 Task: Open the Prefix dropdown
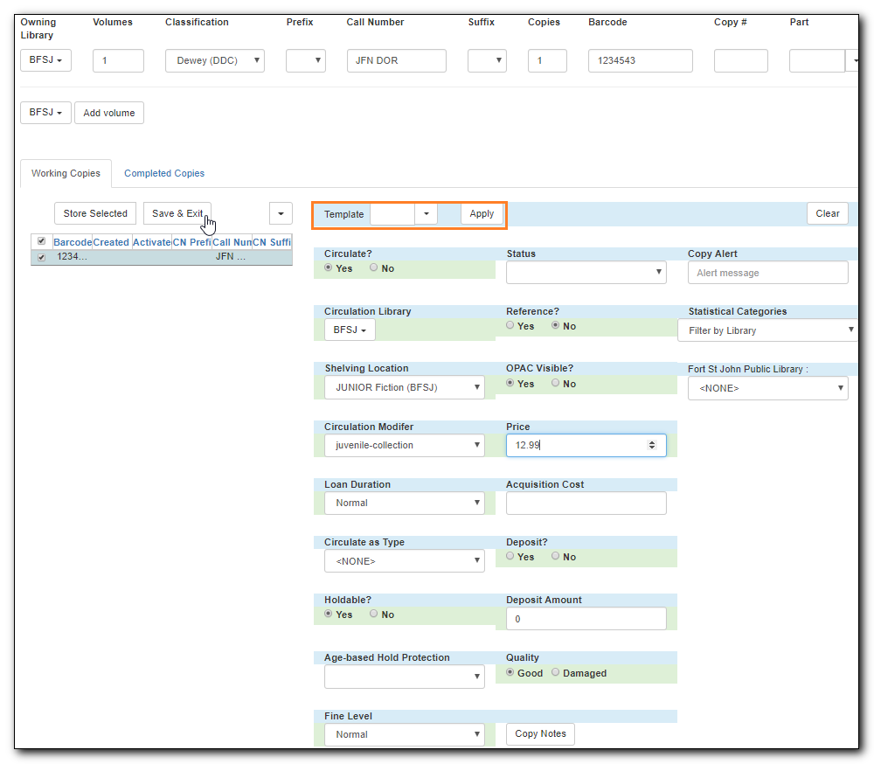[x=305, y=61]
